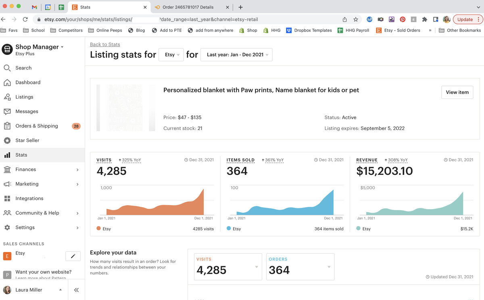The height and width of the screenshot is (300, 484).
Task: Click the orange Etsy legend dot under Visits
Action: [99, 229]
